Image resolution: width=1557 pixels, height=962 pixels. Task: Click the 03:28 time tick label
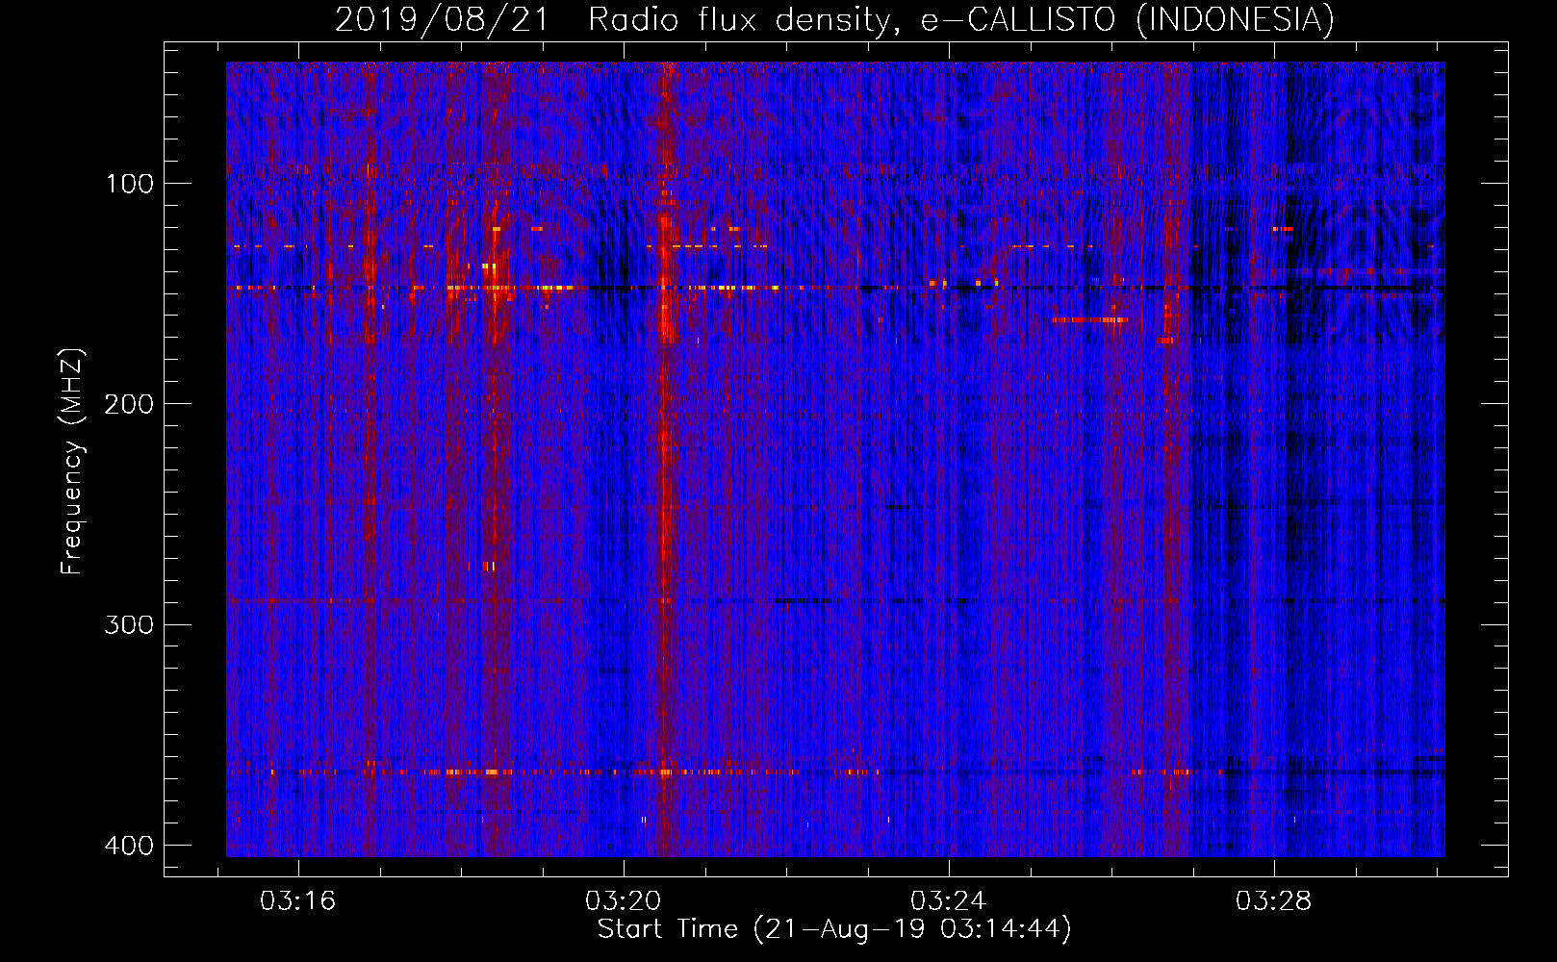click(1274, 901)
